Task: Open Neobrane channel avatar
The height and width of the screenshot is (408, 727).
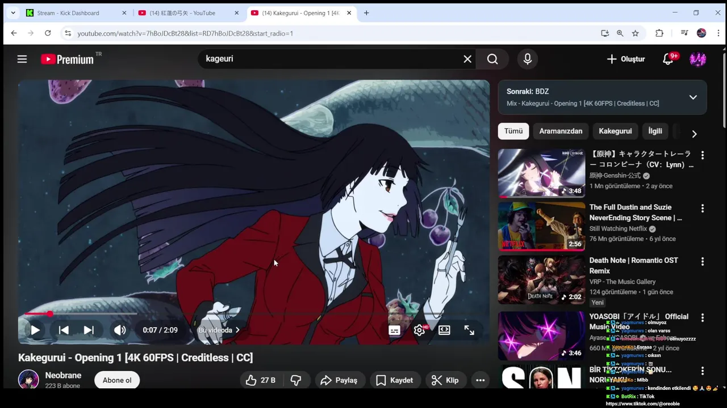Action: [28, 380]
